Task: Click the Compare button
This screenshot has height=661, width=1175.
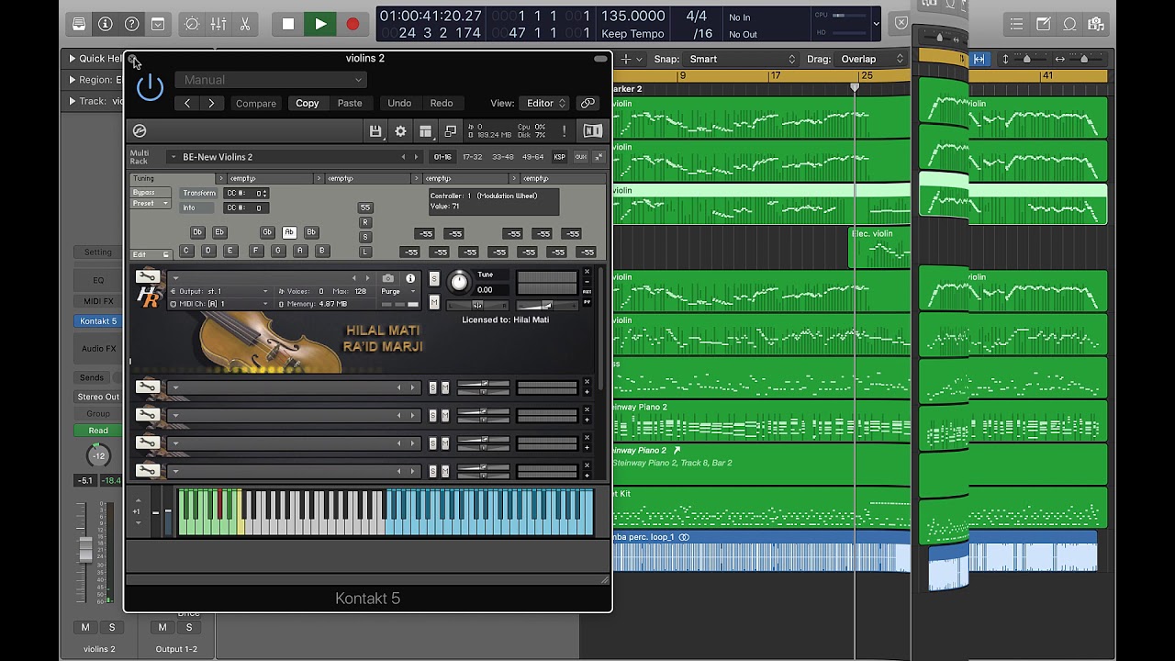Action: [x=256, y=103]
